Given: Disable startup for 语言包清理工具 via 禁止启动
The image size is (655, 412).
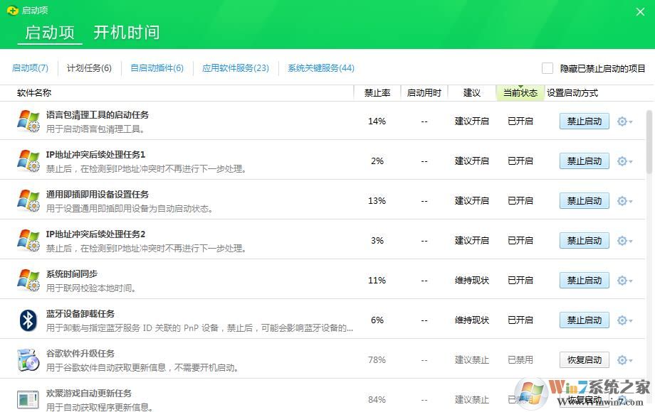Looking at the screenshot, I should tap(584, 121).
